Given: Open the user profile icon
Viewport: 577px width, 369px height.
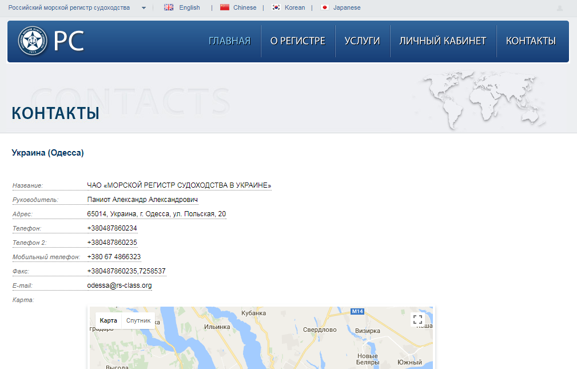Looking at the screenshot, I should click(559, 8).
